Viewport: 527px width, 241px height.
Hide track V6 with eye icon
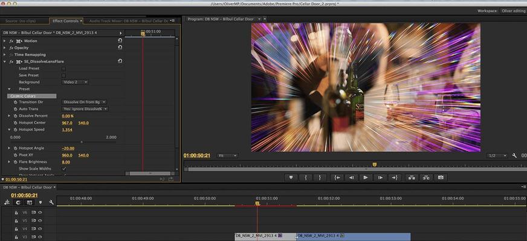tap(40, 213)
